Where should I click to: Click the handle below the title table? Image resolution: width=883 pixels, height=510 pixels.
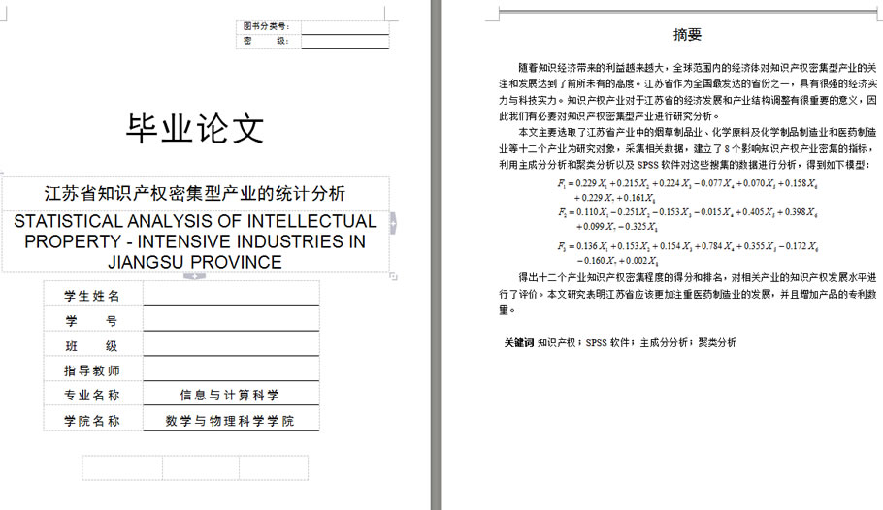[x=193, y=276]
